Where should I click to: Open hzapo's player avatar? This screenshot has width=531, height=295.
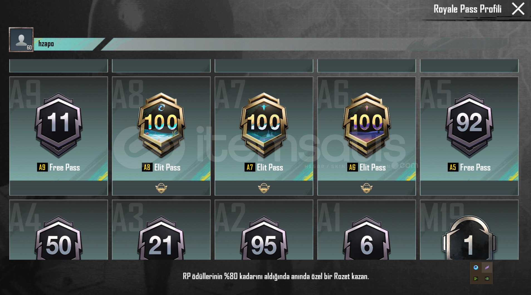click(21, 40)
